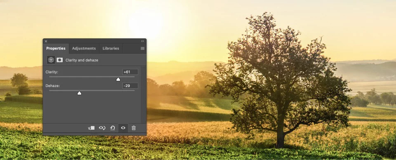
Task: Toggle the adjustment visibility eye icon
Action: [123, 128]
